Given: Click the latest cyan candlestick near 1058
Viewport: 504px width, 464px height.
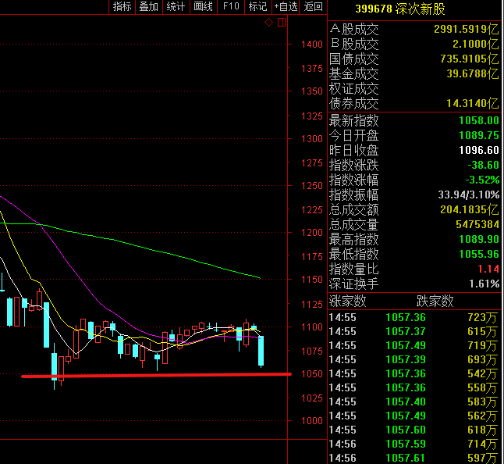Looking at the screenshot, I should (261, 351).
